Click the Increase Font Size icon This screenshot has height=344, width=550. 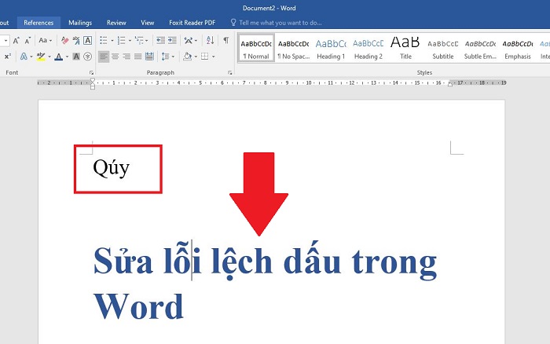16,40
